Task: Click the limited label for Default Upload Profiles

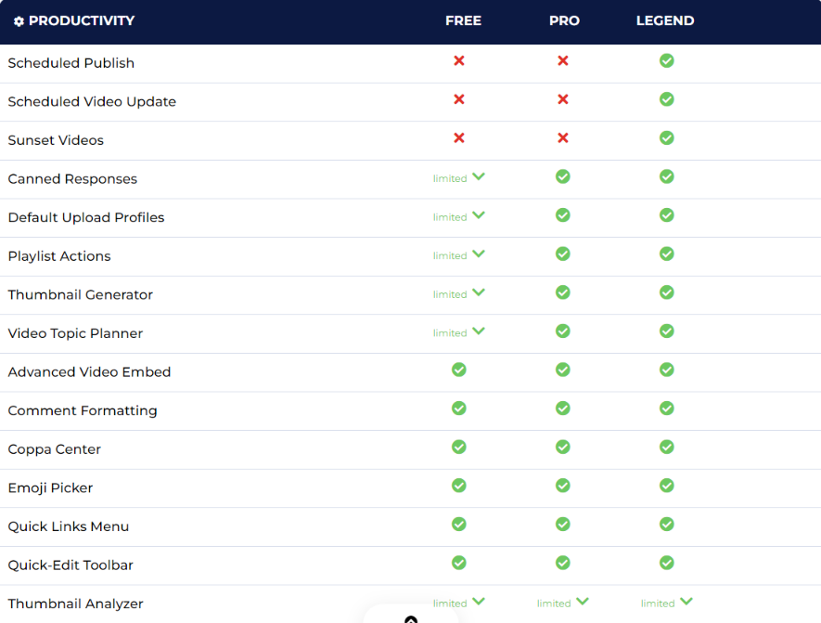Action: (448, 216)
